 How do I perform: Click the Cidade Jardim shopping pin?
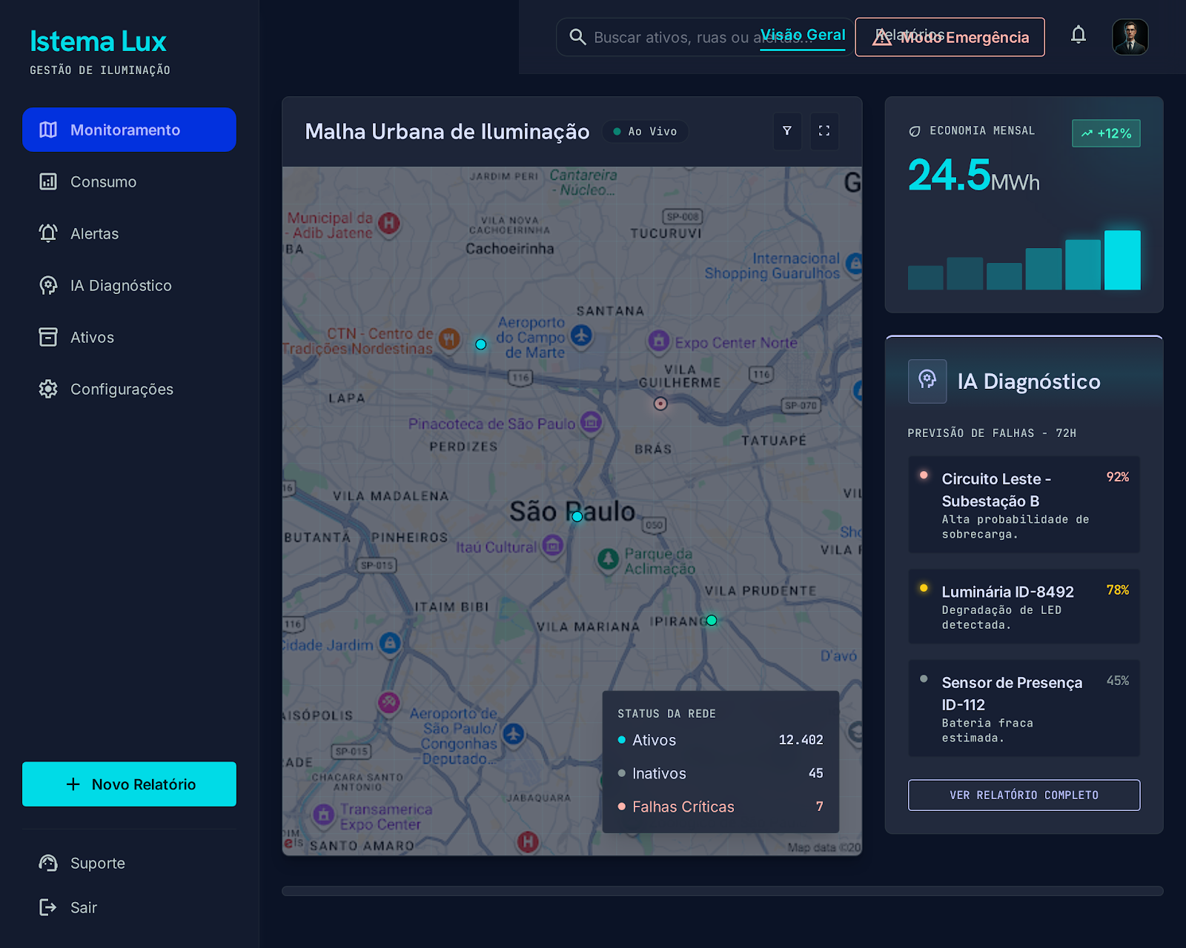click(x=390, y=643)
